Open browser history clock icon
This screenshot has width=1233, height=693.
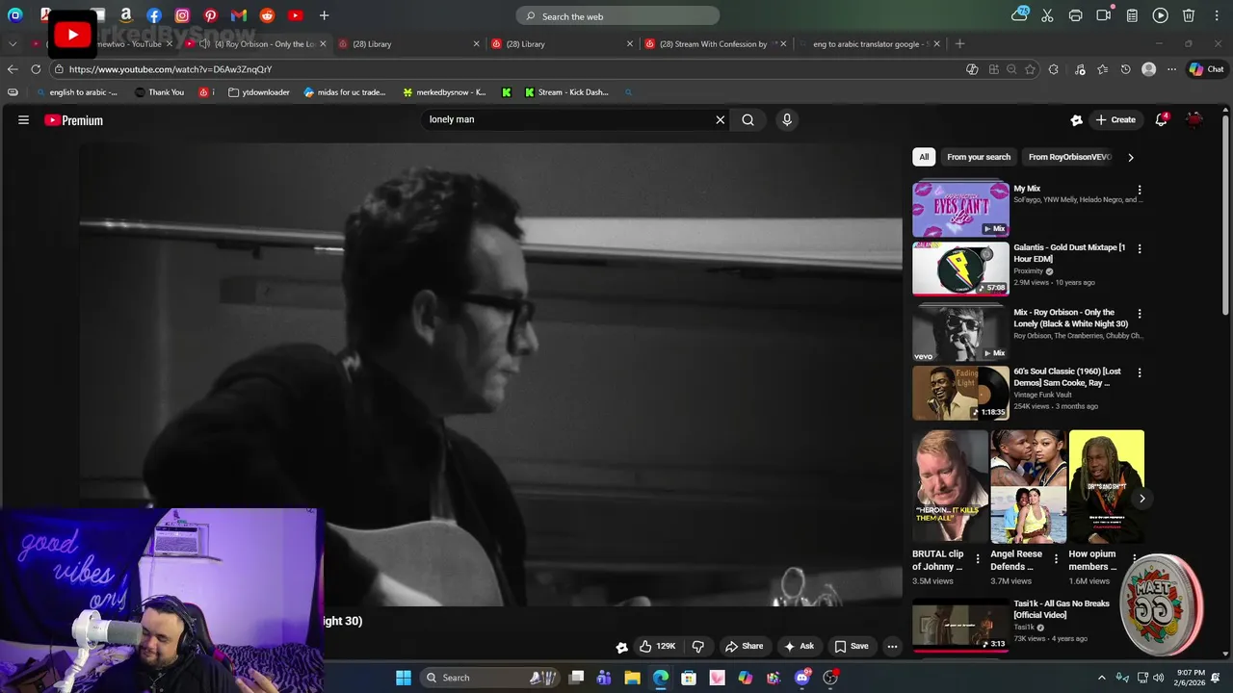pyautogui.click(x=1125, y=69)
